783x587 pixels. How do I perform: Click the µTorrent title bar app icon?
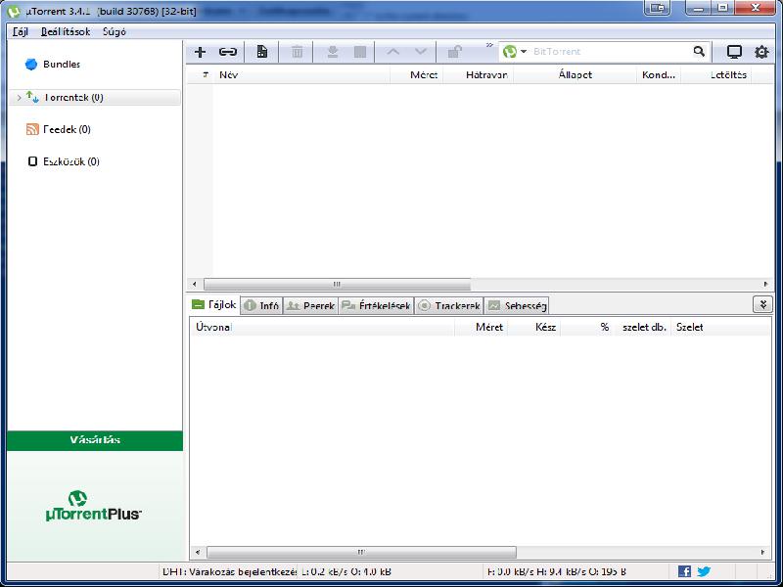click(14, 11)
